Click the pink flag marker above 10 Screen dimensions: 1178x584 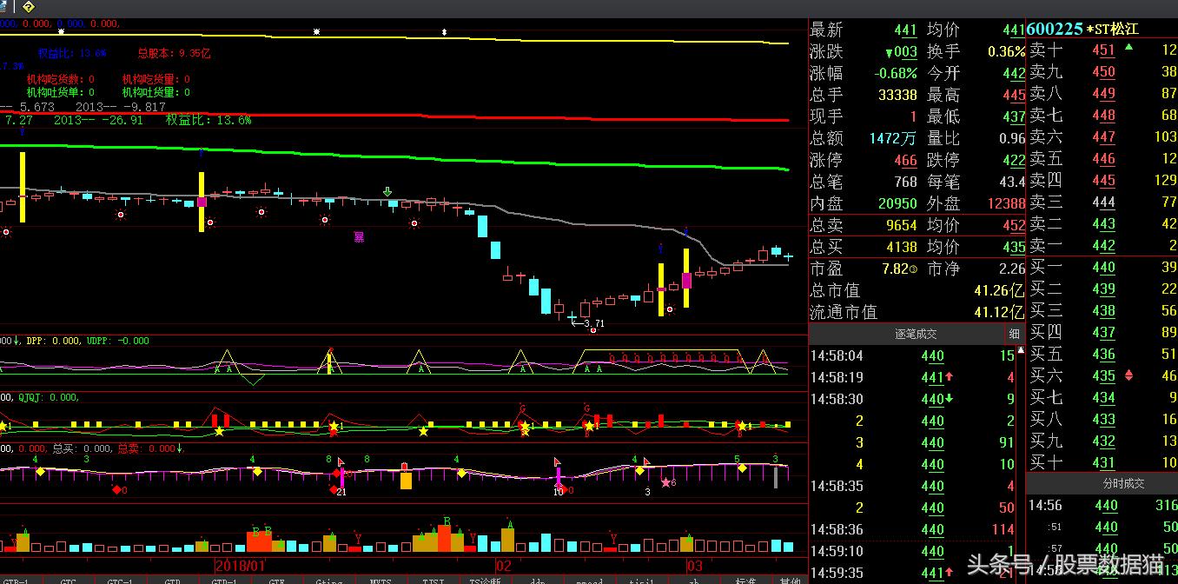coord(558,461)
